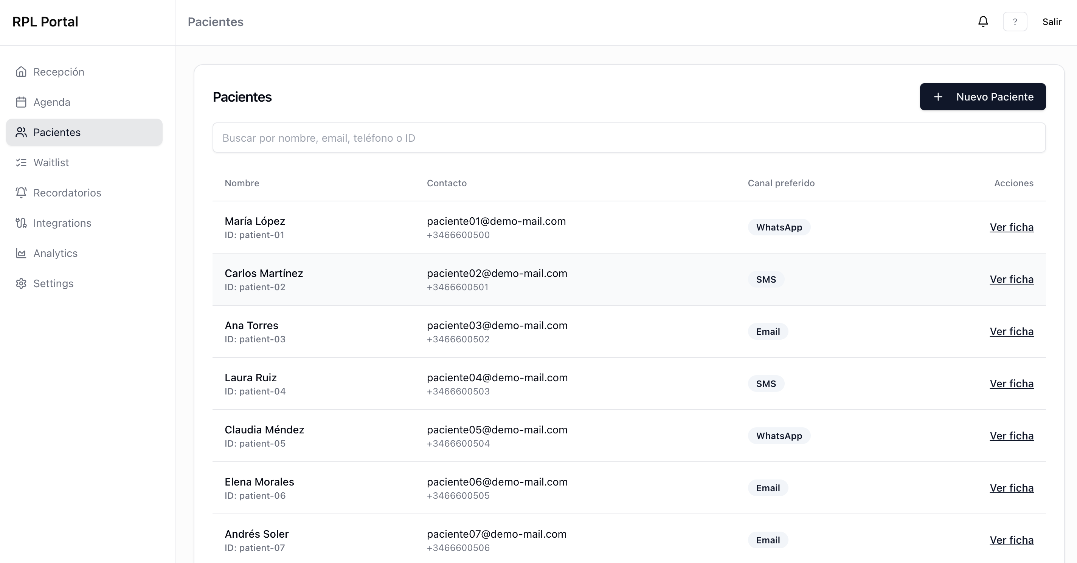
Task: Select the name Elena Morales
Action: click(x=259, y=482)
